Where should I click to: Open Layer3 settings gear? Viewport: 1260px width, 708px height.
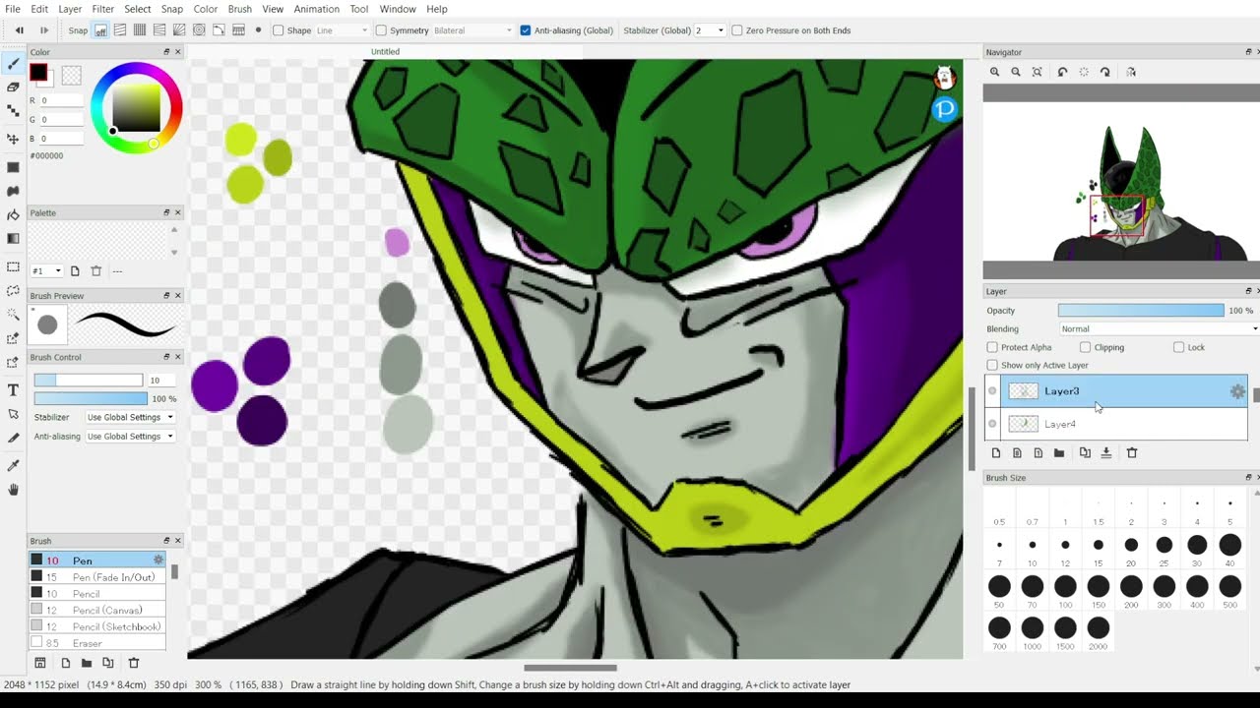click(1237, 391)
